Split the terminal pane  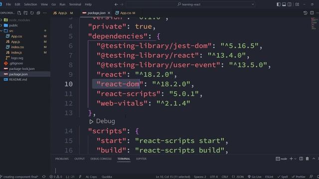point(301,159)
